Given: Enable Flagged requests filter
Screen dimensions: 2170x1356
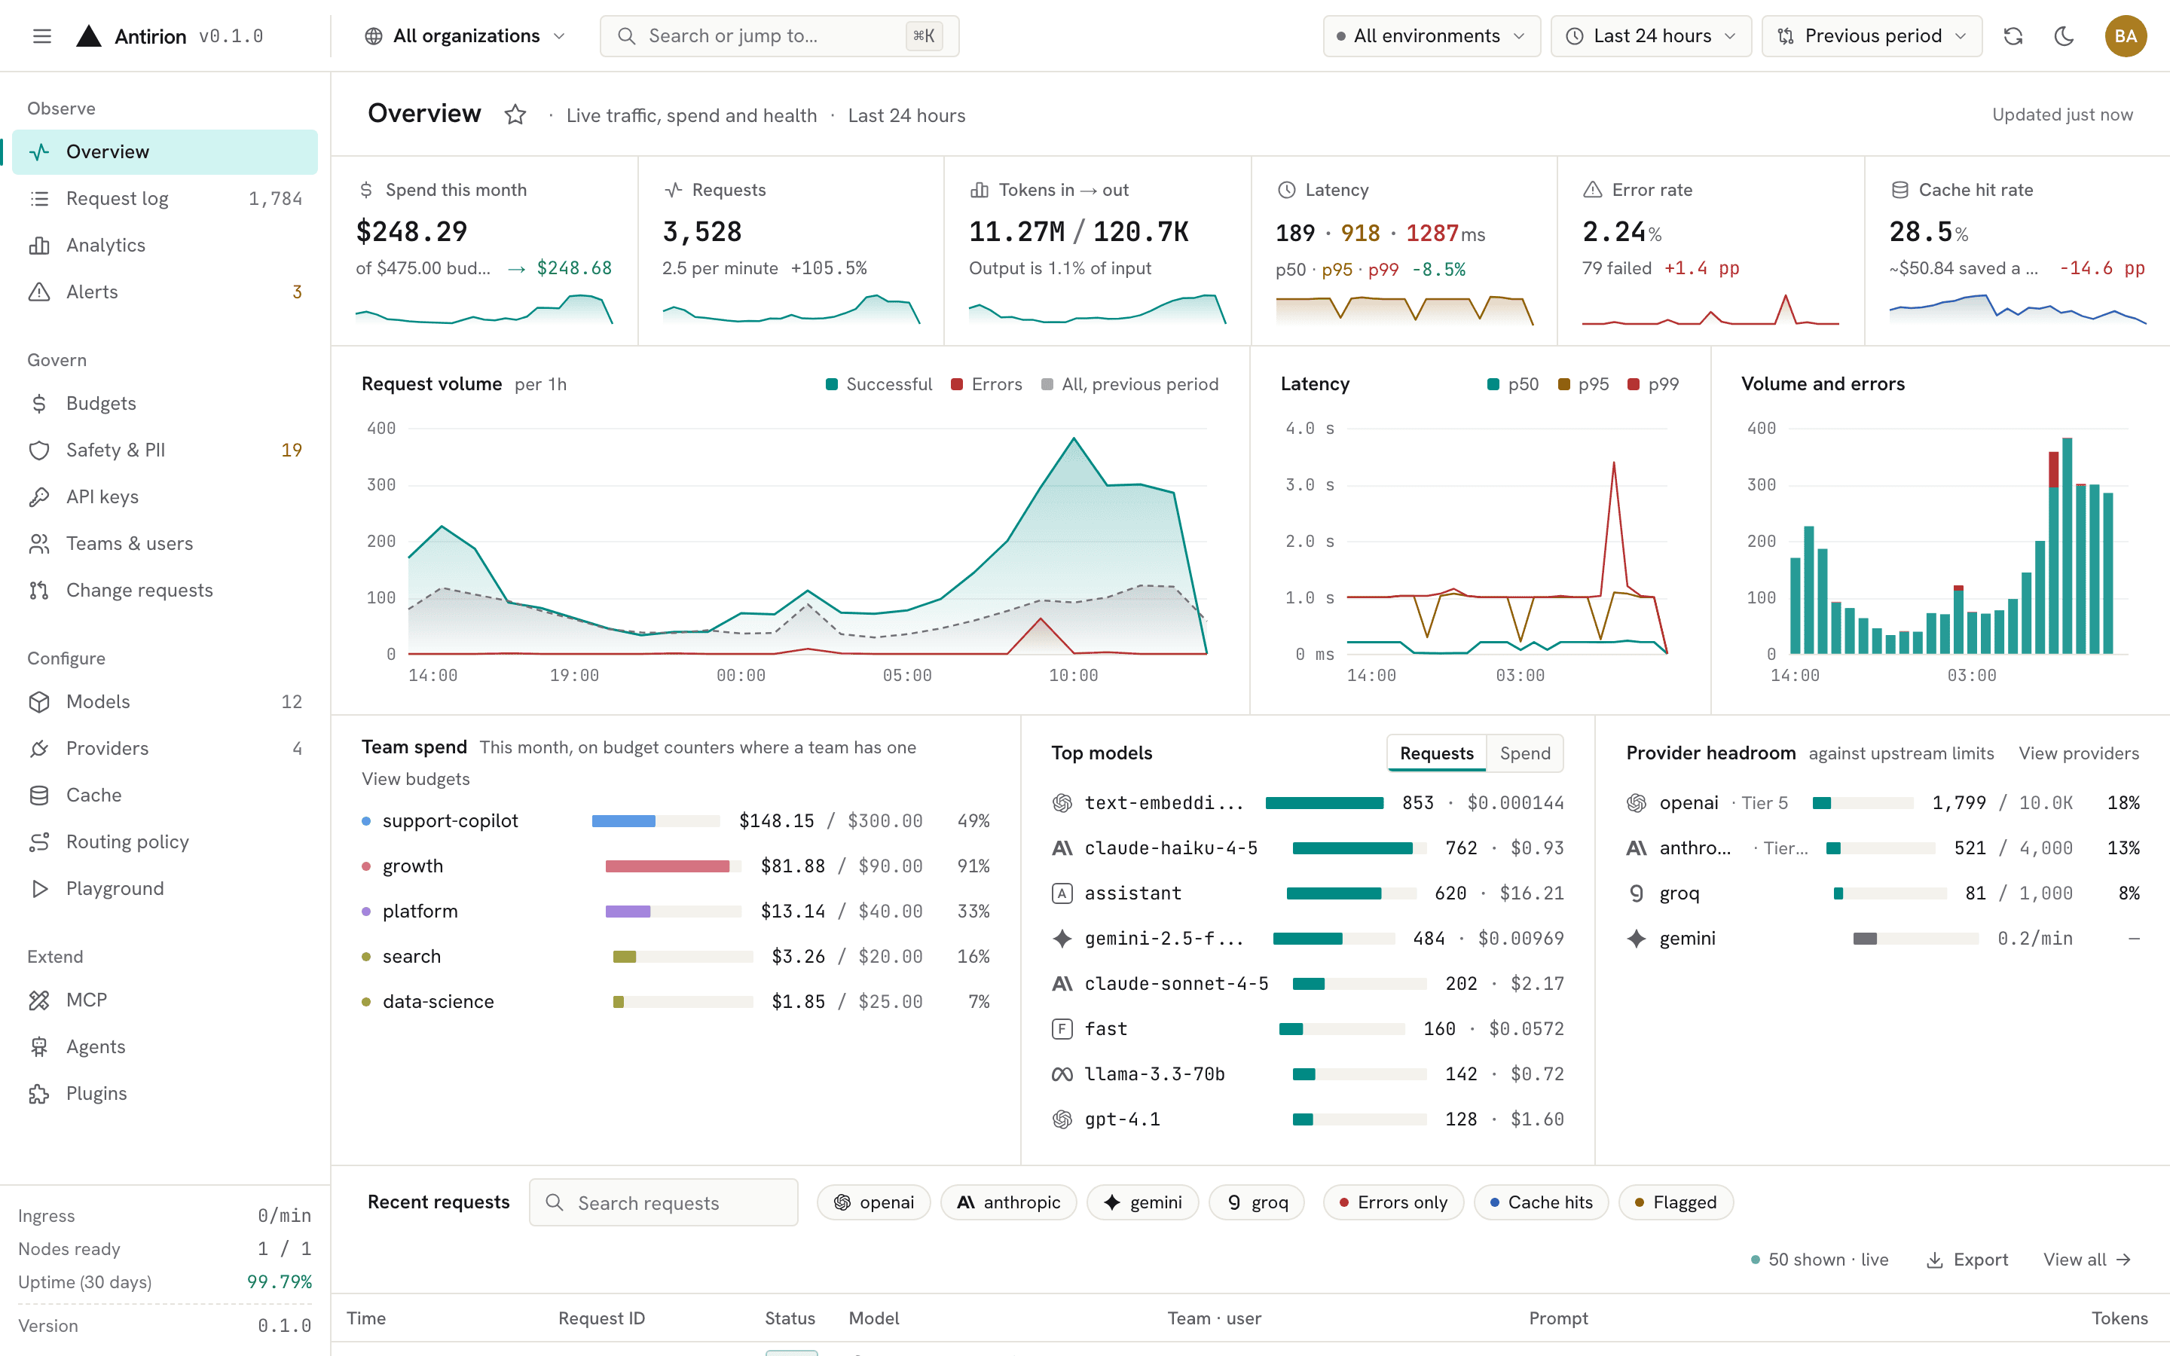Looking at the screenshot, I should [1675, 1202].
